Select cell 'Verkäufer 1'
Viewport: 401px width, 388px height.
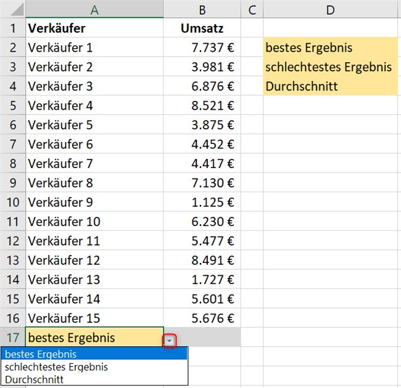(94, 47)
